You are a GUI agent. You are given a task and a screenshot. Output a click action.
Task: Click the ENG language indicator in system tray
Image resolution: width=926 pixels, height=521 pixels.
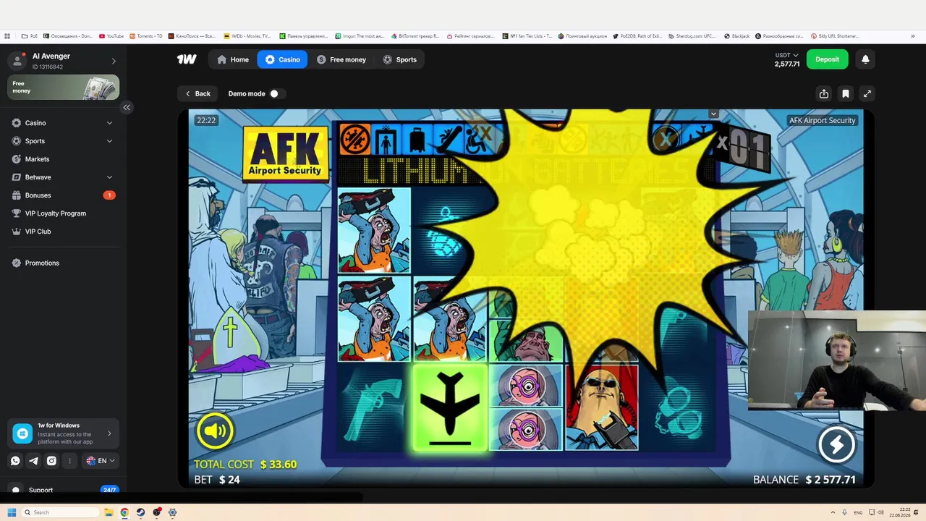coord(859,512)
